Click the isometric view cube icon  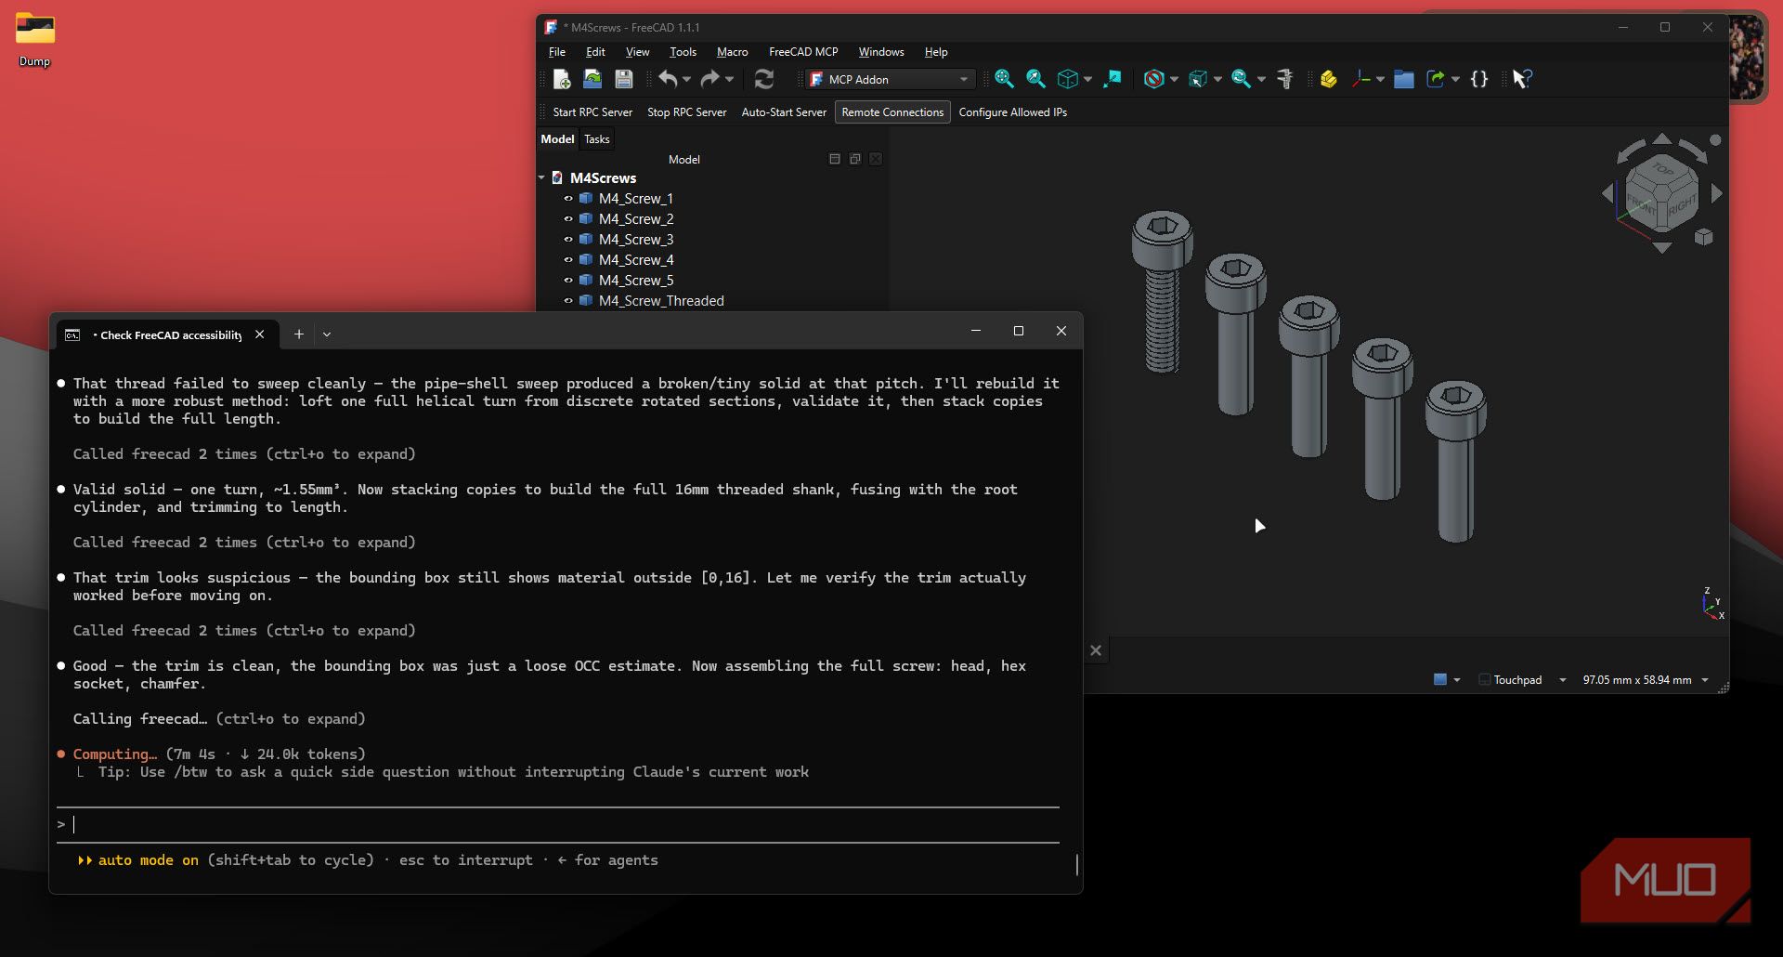click(1068, 79)
